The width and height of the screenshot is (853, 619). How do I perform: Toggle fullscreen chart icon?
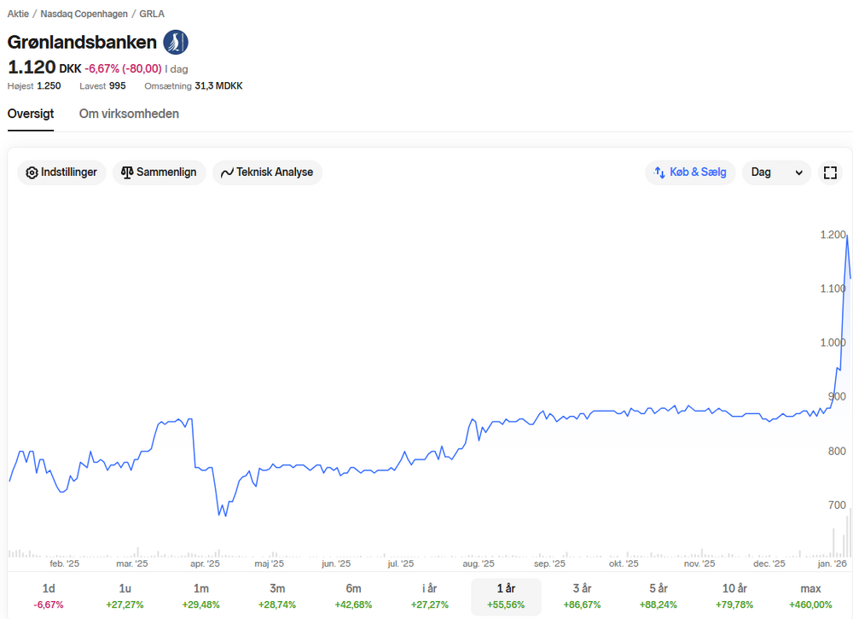[x=830, y=172]
